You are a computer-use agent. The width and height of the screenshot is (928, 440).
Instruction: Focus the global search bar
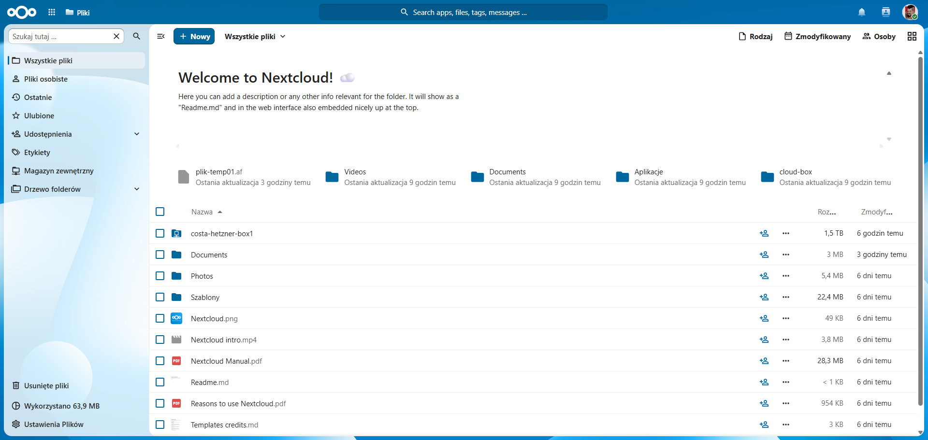tap(463, 12)
